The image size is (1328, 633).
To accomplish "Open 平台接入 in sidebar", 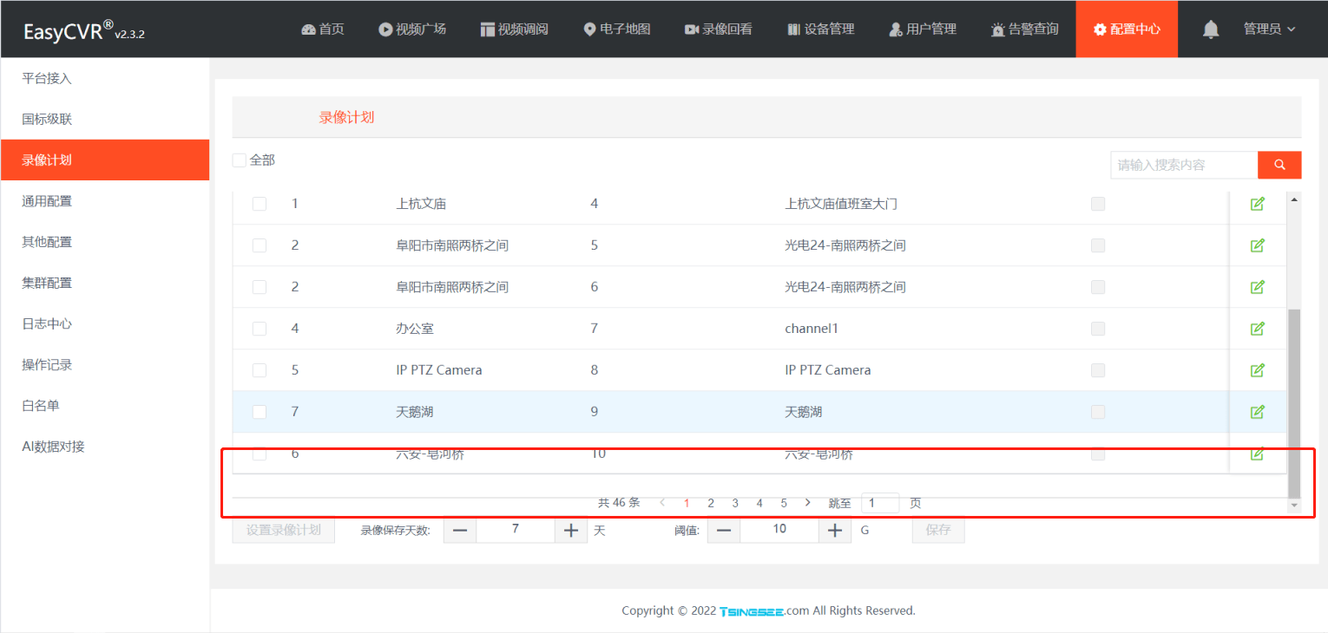I will tap(105, 78).
